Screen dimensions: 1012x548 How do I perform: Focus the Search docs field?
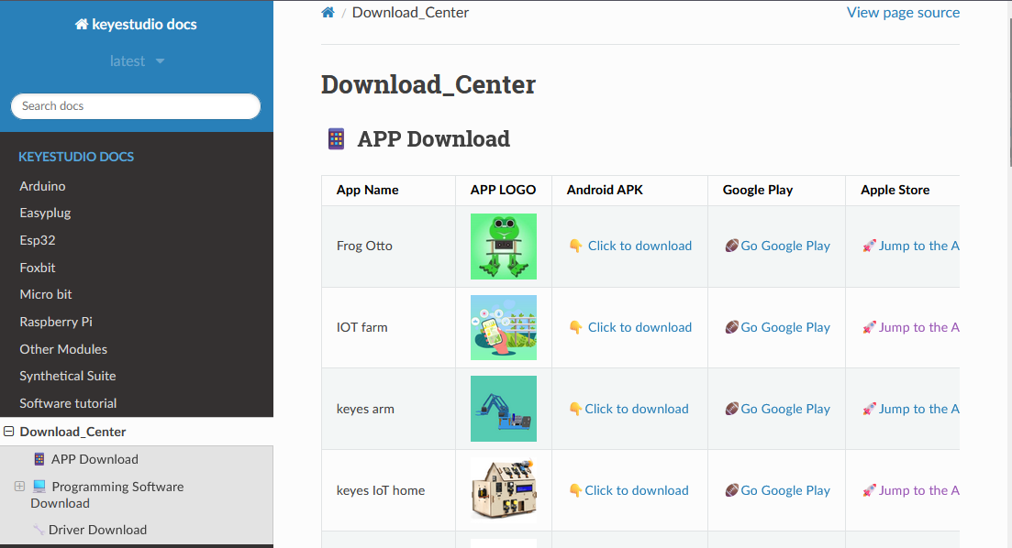pyautogui.click(x=136, y=106)
